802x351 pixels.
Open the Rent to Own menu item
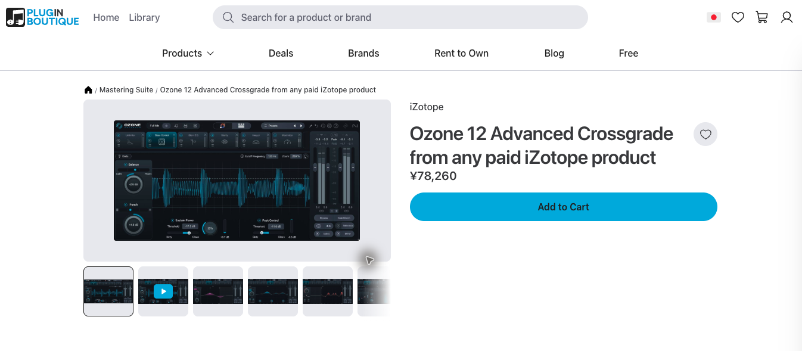tap(461, 53)
